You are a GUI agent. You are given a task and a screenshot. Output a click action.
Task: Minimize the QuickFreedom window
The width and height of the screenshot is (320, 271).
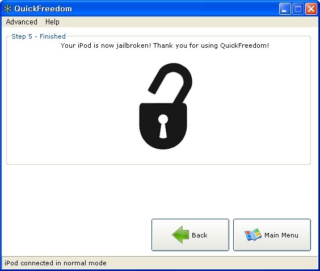coord(285,9)
